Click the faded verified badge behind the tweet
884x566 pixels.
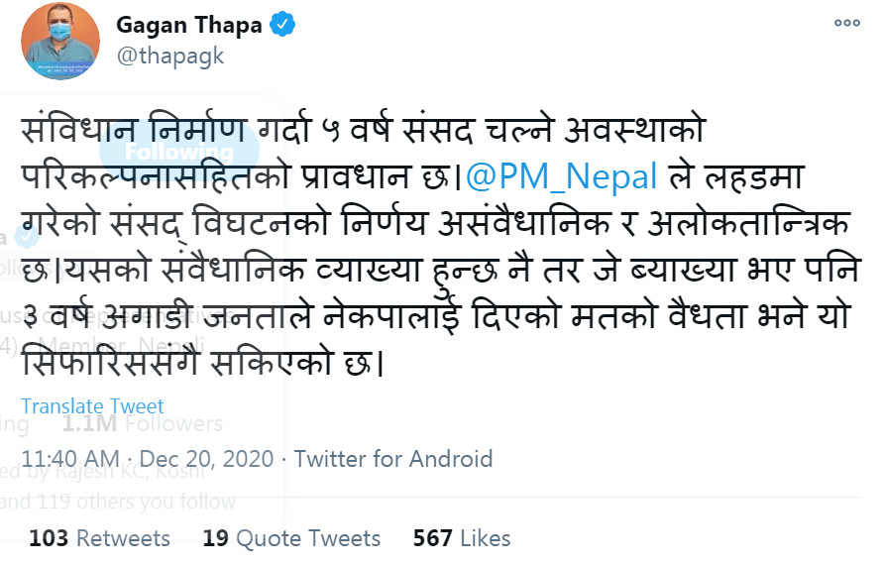pyautogui.click(x=24, y=239)
